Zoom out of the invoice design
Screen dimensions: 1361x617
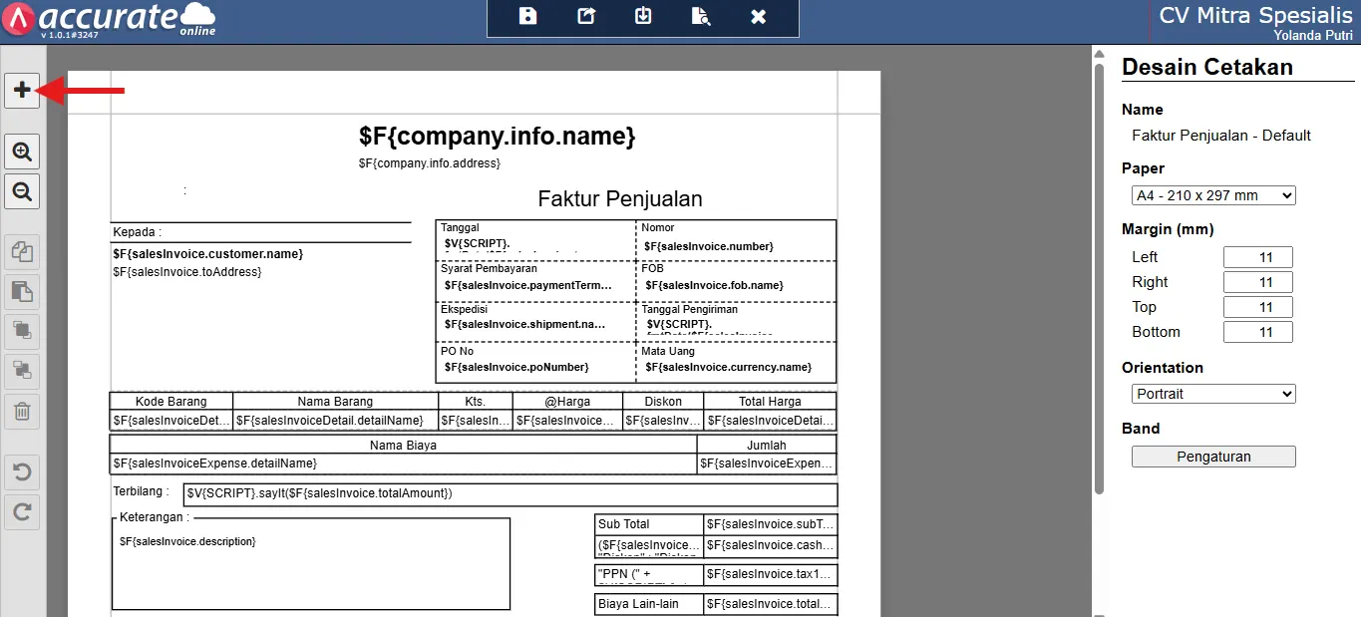[x=22, y=191]
